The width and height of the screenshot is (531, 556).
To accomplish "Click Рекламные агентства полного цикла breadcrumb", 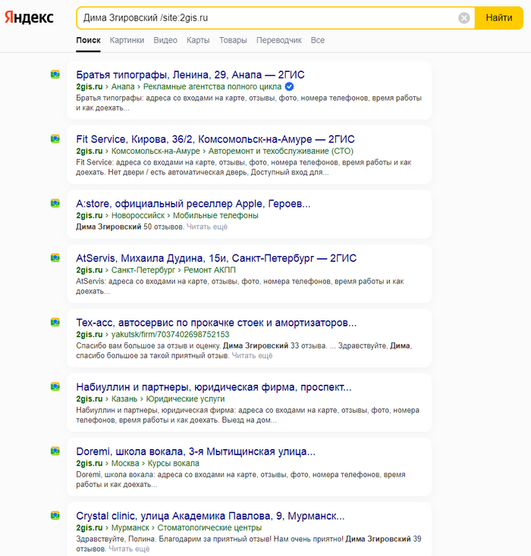I will click(x=212, y=86).
